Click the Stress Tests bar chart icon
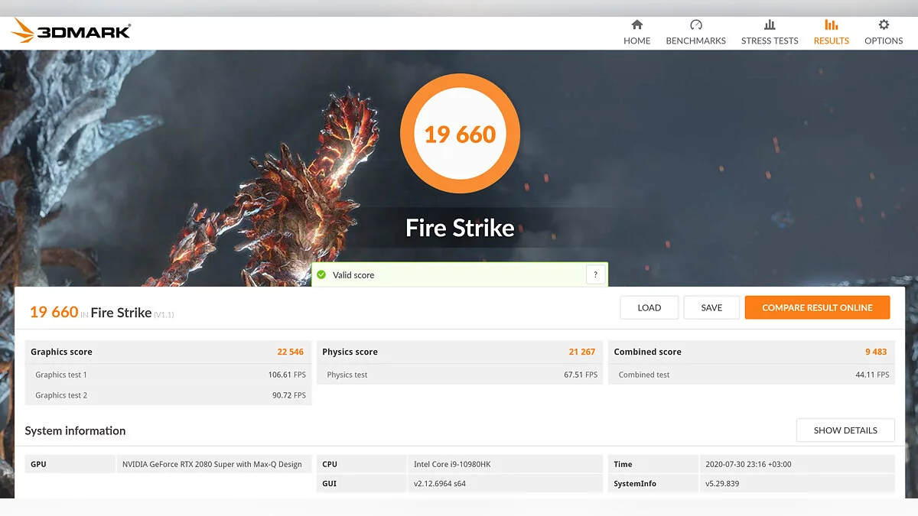Viewport: 918px width, 516px height. point(770,24)
